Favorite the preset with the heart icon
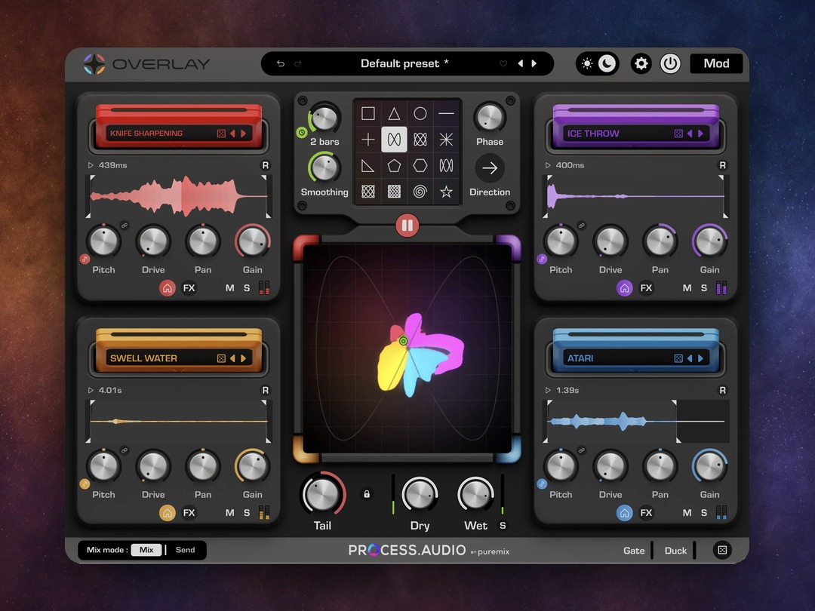 pyautogui.click(x=503, y=63)
